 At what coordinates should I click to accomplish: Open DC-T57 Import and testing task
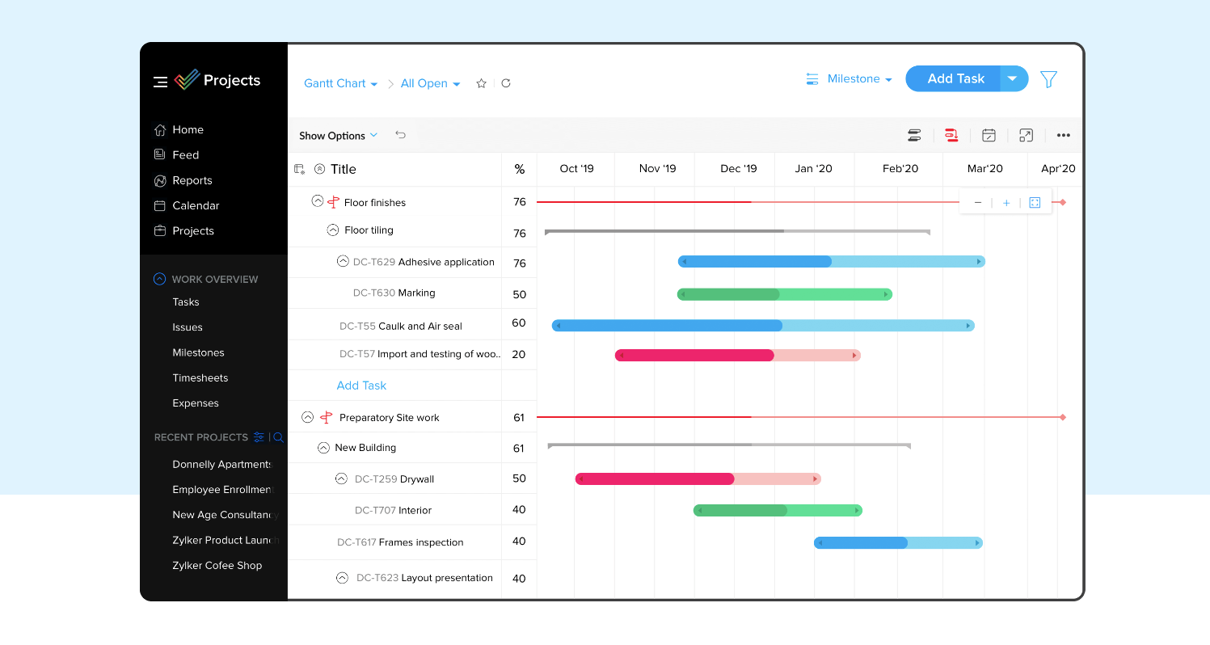point(420,354)
